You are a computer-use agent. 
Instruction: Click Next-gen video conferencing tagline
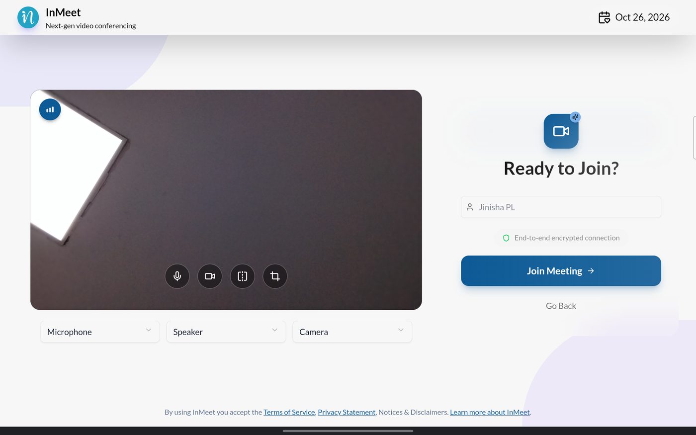(90, 26)
